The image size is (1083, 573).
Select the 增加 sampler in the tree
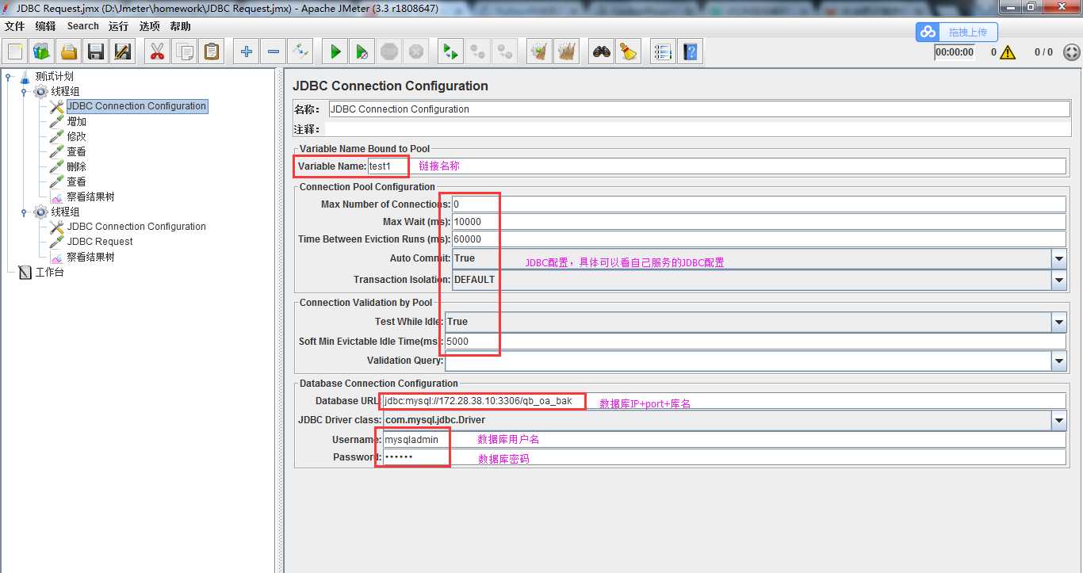(76, 122)
